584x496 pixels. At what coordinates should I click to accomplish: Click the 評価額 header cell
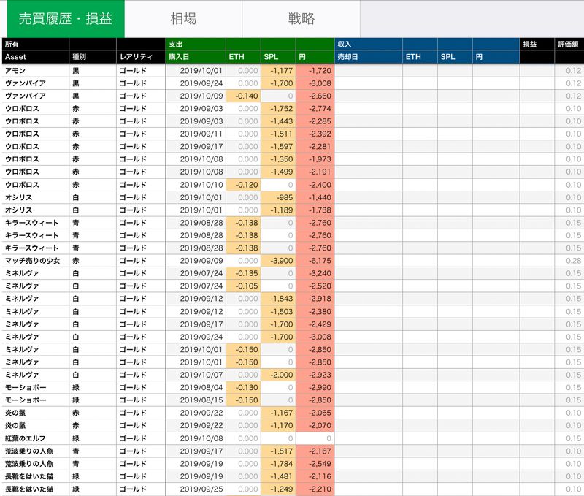click(569, 45)
